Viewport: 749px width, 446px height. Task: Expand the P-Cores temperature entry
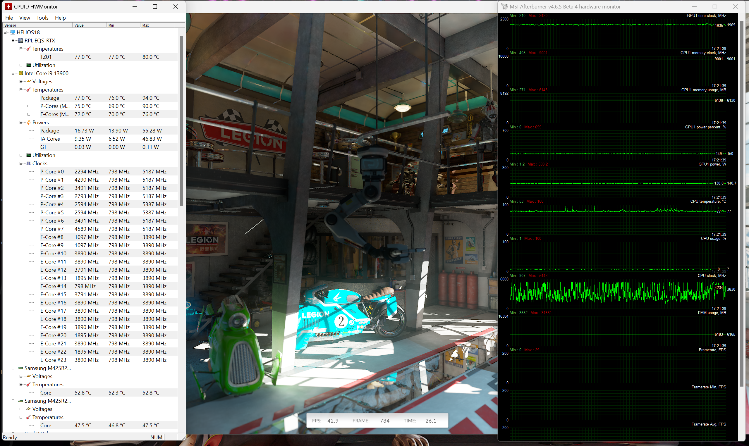tap(29, 106)
